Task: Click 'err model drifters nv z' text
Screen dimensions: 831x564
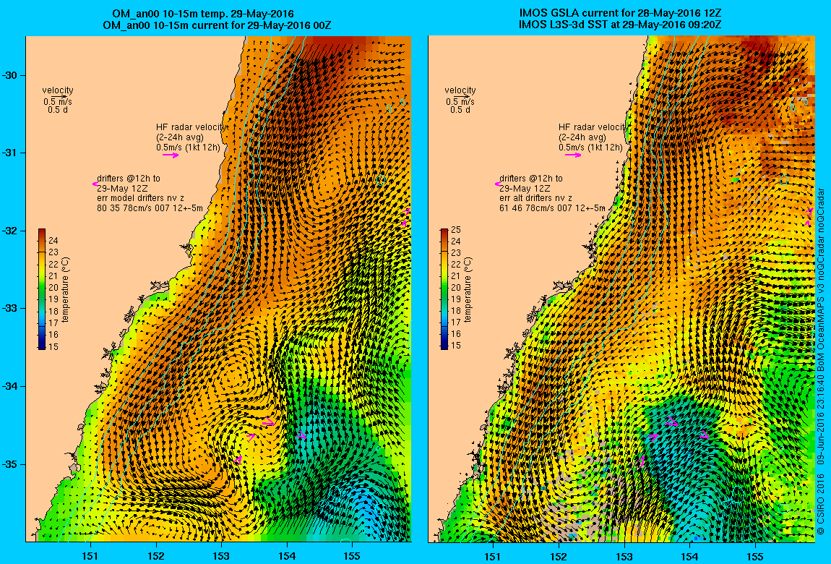Action: [140, 198]
